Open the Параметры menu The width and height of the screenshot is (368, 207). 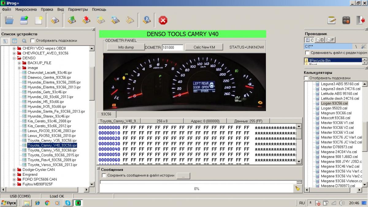pyautogui.click(x=78, y=10)
